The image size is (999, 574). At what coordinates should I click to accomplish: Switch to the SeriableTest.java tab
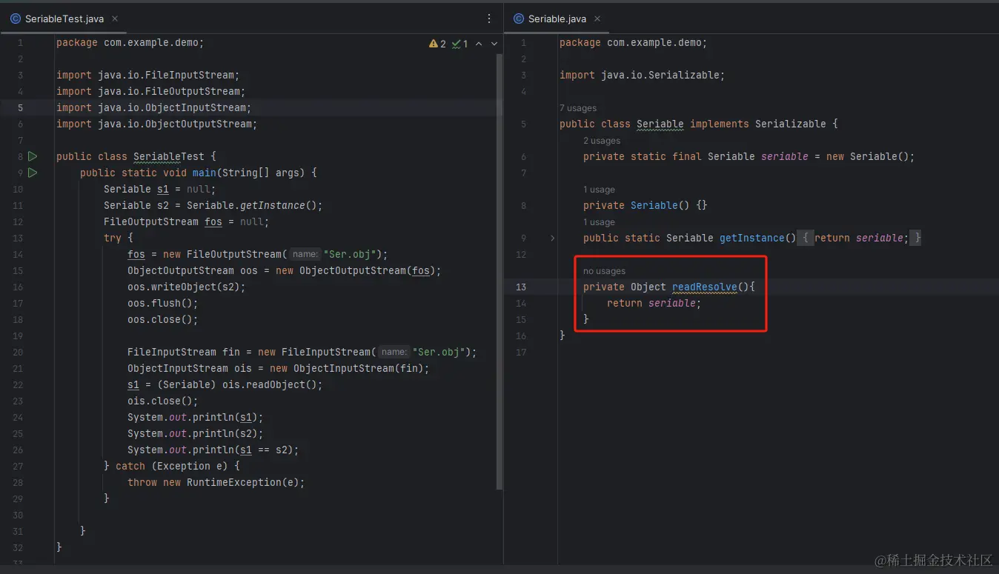coord(64,19)
